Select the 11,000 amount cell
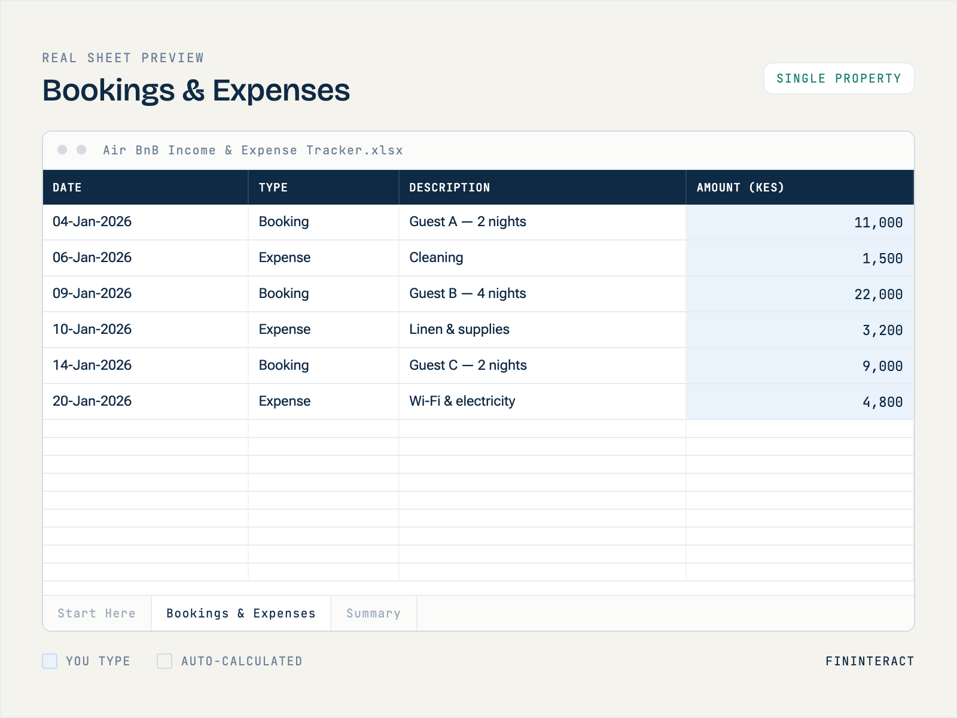Image resolution: width=957 pixels, height=718 pixels. [800, 222]
